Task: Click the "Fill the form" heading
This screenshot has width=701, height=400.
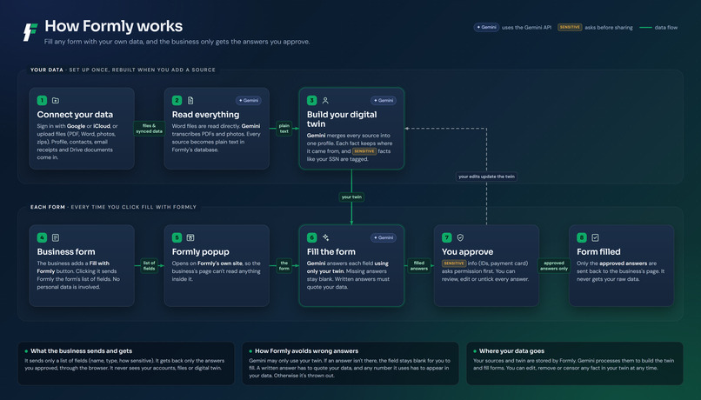Action: click(x=331, y=251)
